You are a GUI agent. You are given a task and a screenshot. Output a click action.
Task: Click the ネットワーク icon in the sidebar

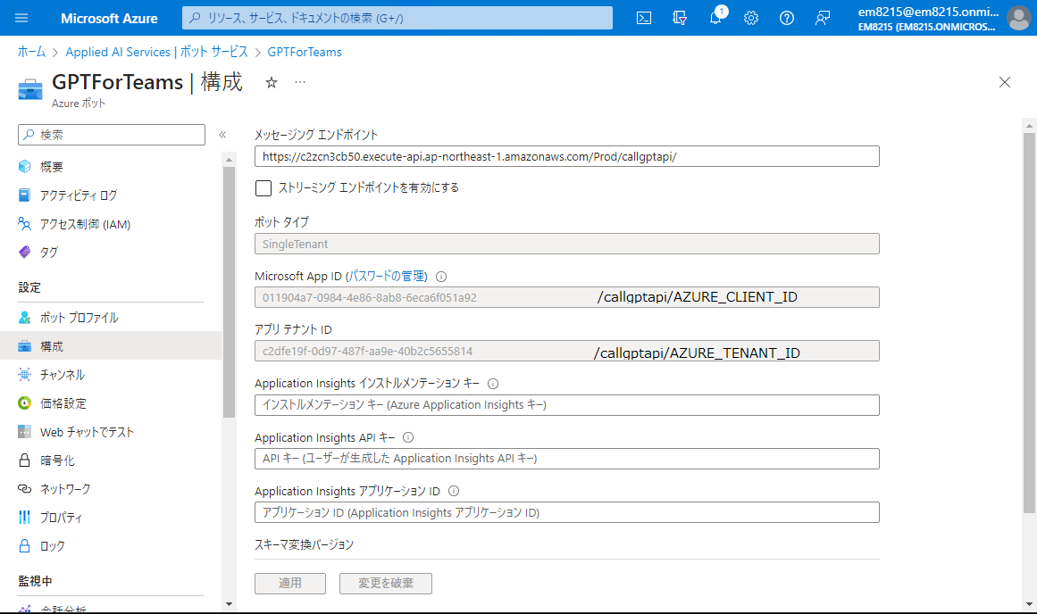coord(24,489)
